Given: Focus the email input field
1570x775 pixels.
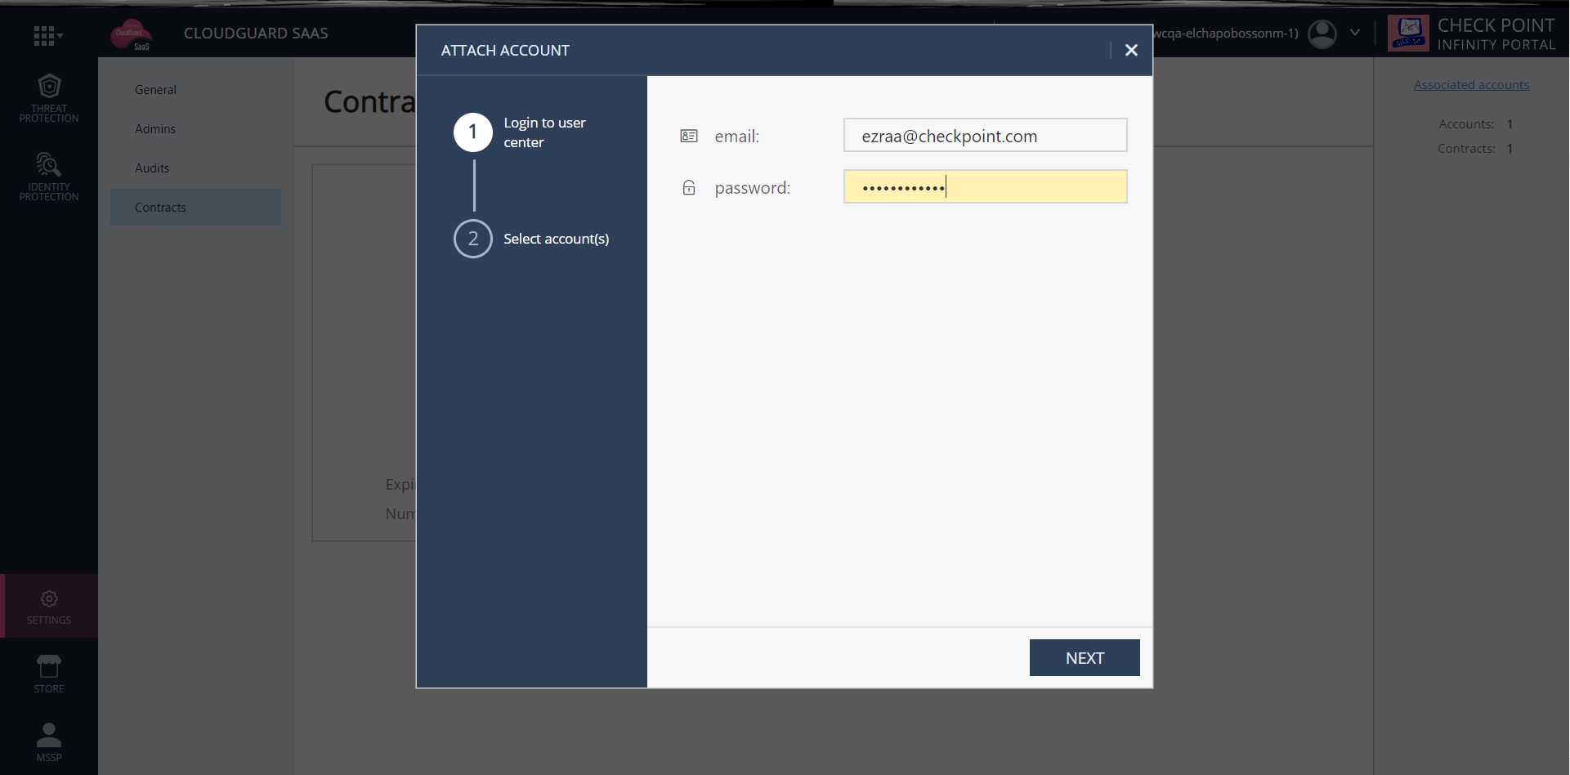Looking at the screenshot, I should pyautogui.click(x=986, y=135).
